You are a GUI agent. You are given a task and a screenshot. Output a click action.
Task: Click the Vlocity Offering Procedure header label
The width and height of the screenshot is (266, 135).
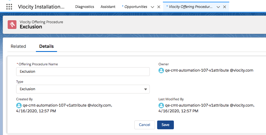41,22
